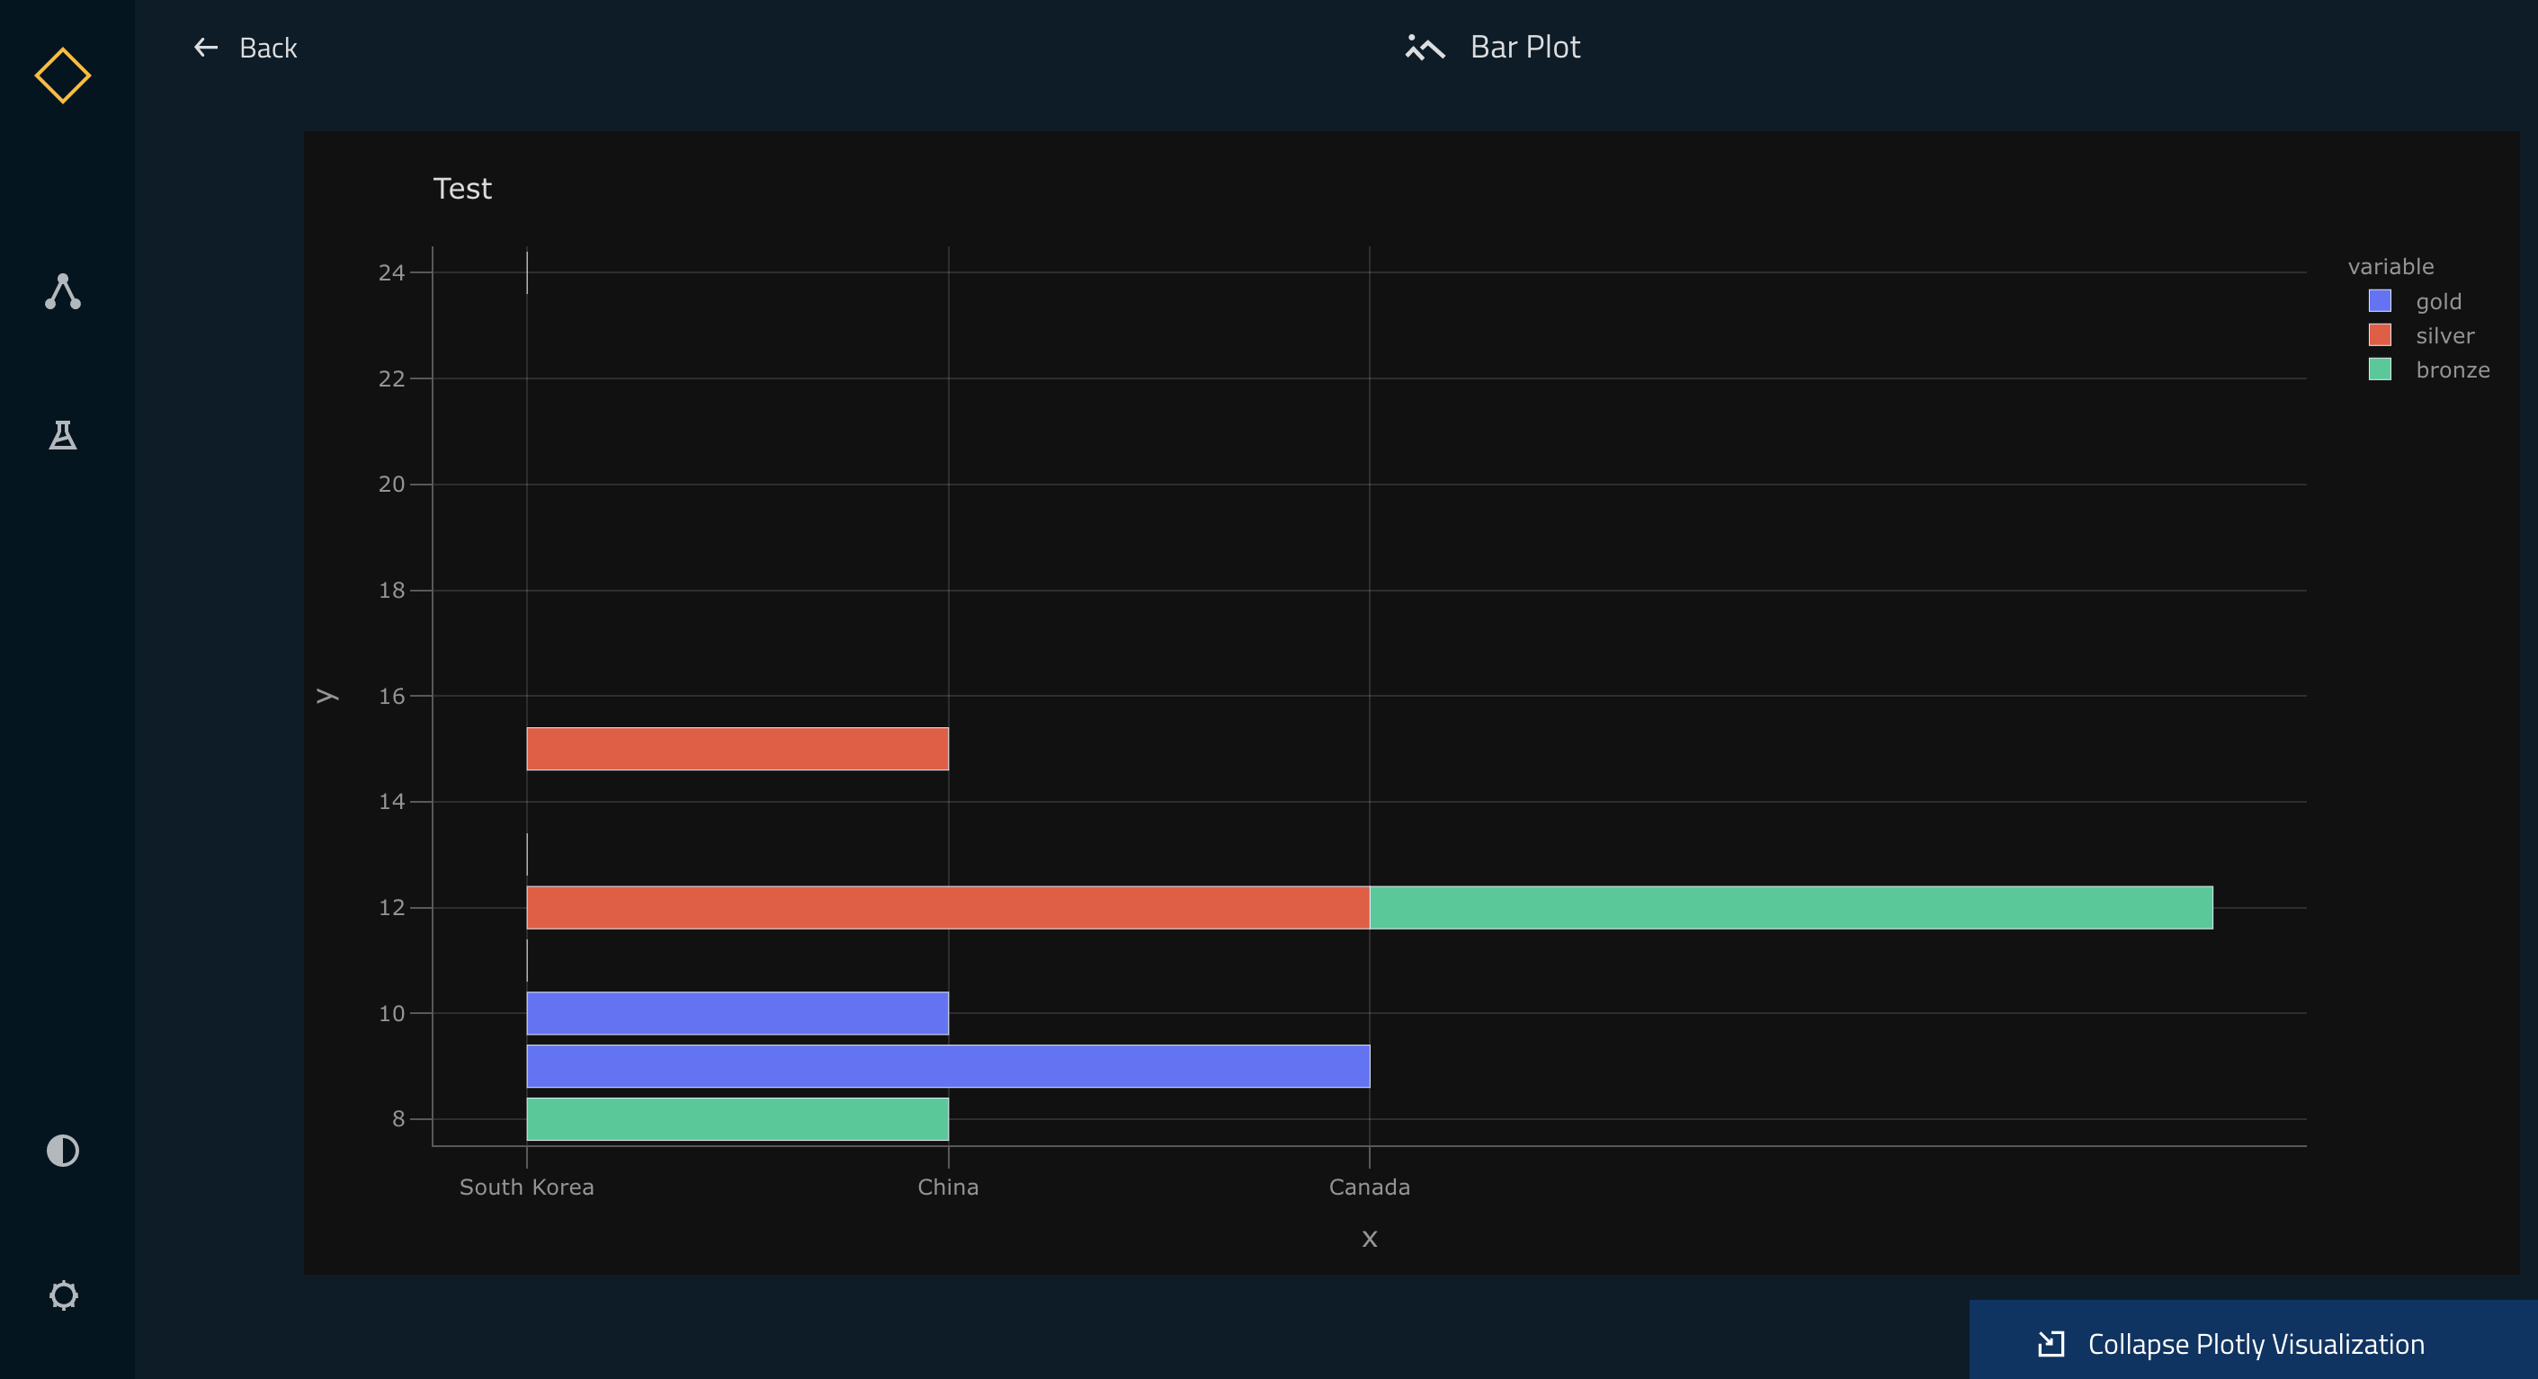Click the 'Canada' axis label
Viewport: 2538px width, 1379px height.
1370,1187
